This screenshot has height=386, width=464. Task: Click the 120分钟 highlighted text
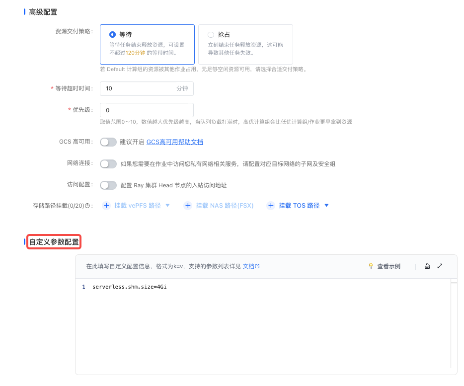pyautogui.click(x=136, y=53)
